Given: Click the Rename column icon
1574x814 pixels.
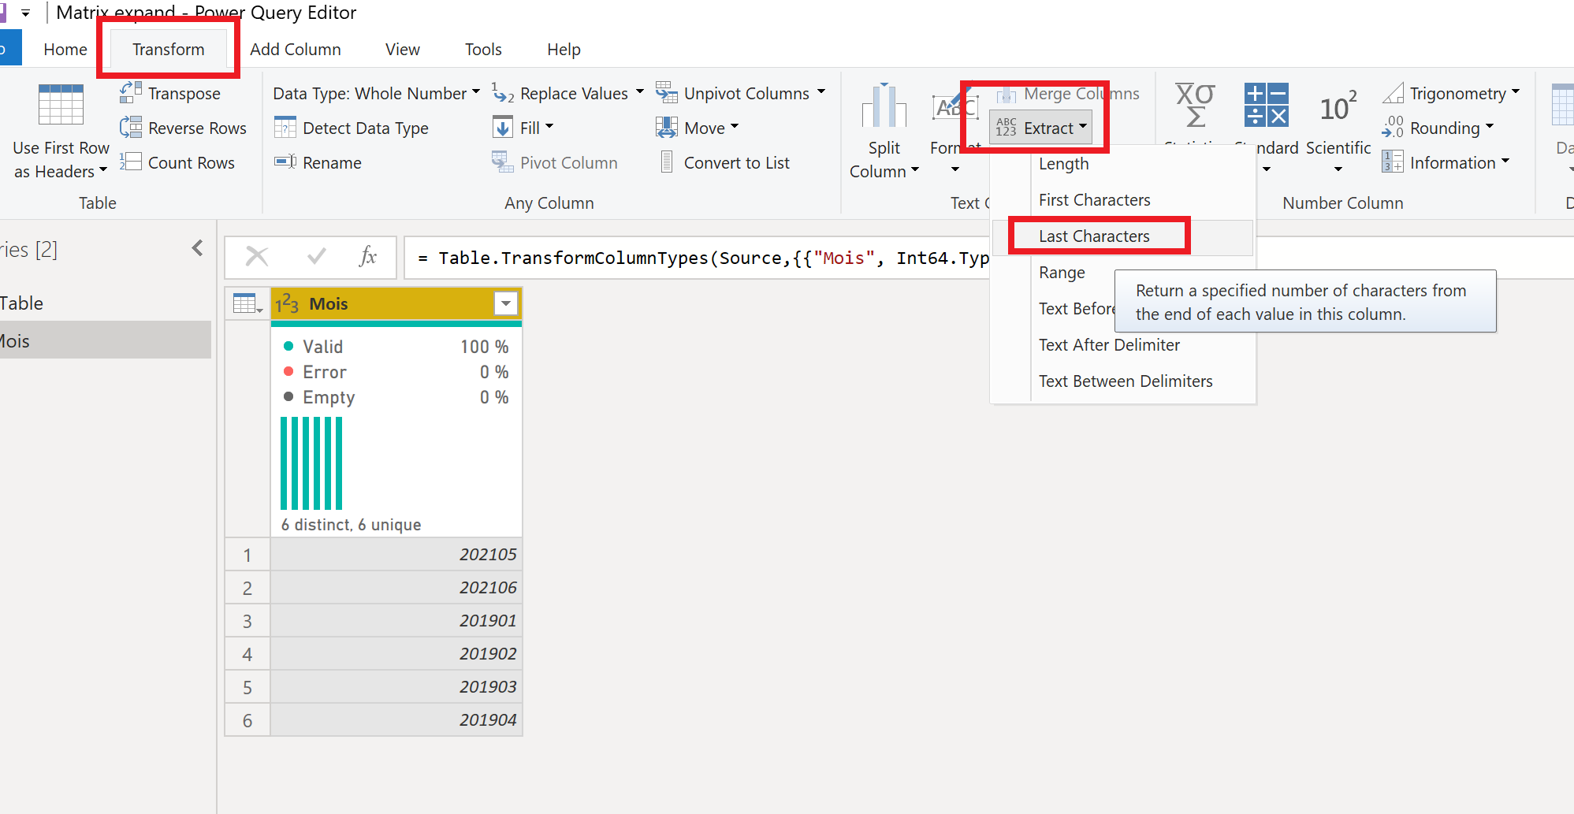Looking at the screenshot, I should click(285, 162).
